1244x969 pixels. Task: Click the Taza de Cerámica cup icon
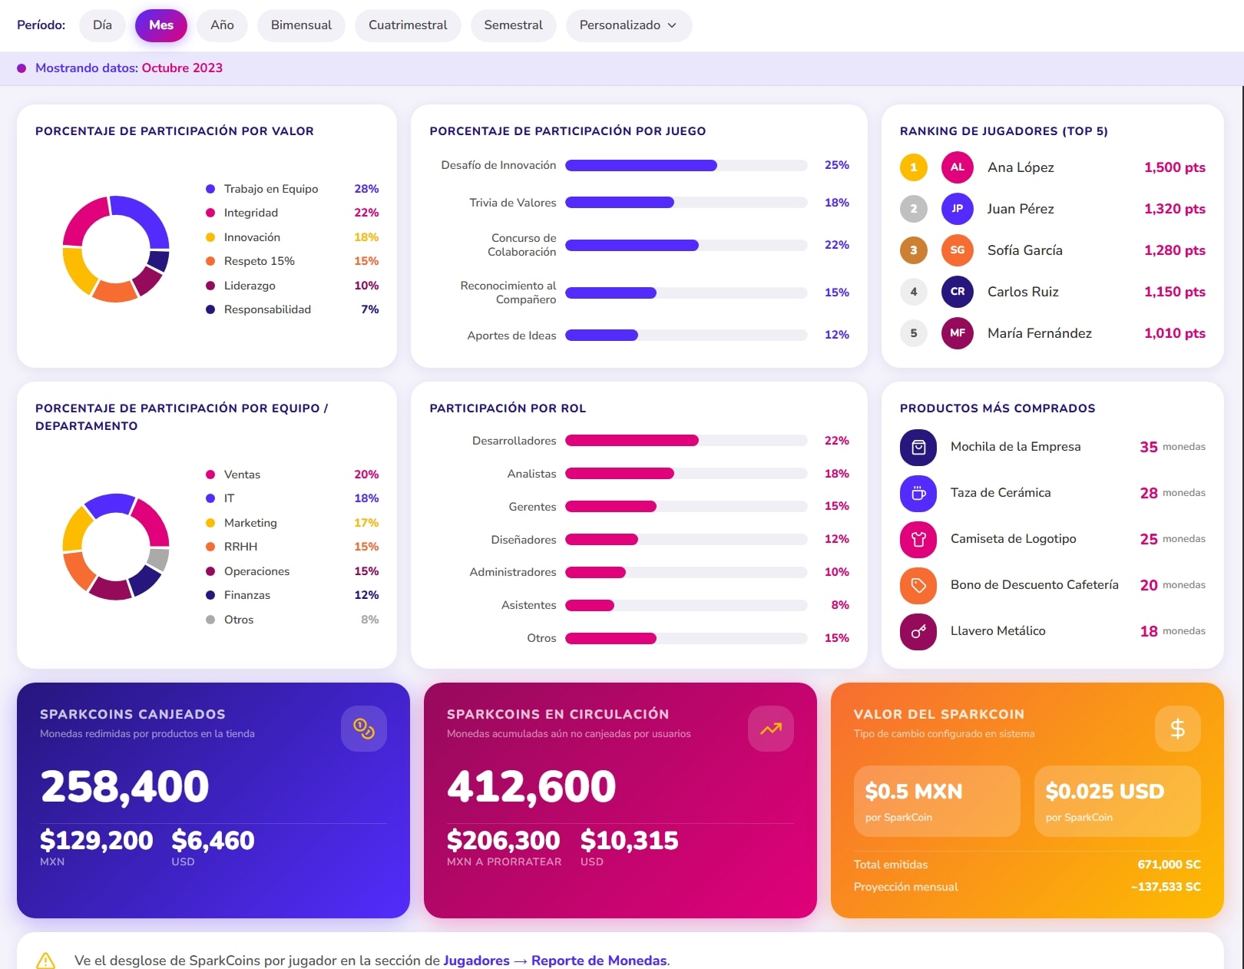point(918,494)
